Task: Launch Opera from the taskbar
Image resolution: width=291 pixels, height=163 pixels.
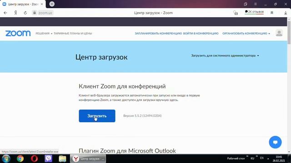Action: pyautogui.click(x=35, y=158)
